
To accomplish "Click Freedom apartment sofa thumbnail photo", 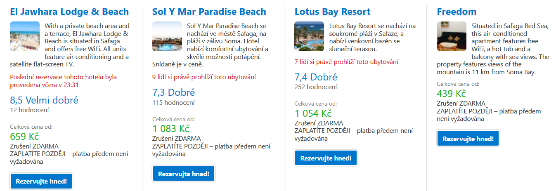I will 452,36.
